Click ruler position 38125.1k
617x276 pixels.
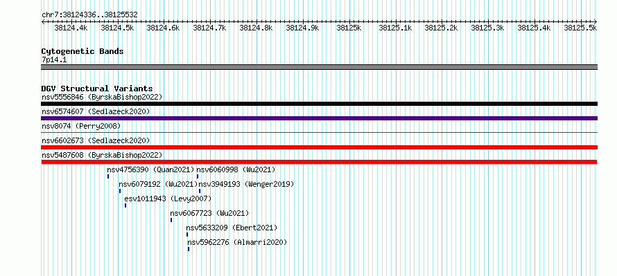(395, 28)
